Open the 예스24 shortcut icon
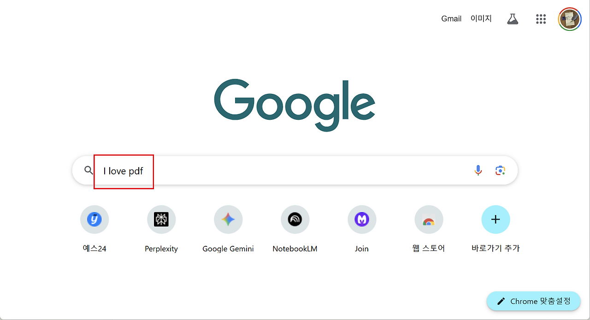This screenshot has height=320, width=590. click(x=94, y=220)
